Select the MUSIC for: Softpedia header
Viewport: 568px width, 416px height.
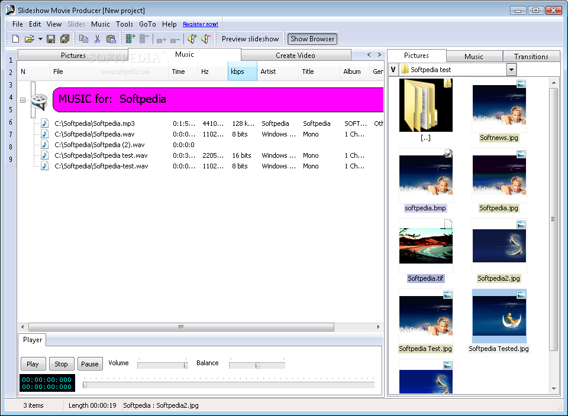pos(218,99)
